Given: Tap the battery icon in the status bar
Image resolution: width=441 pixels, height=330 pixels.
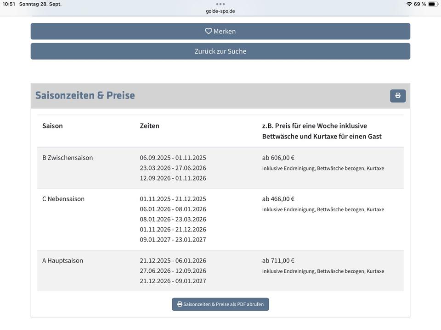Looking at the screenshot, I should tap(433, 4).
